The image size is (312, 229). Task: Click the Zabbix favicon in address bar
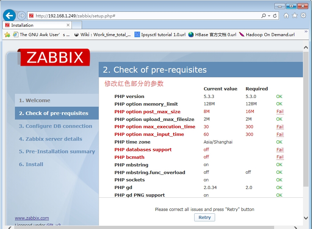pyautogui.click(x=31, y=16)
